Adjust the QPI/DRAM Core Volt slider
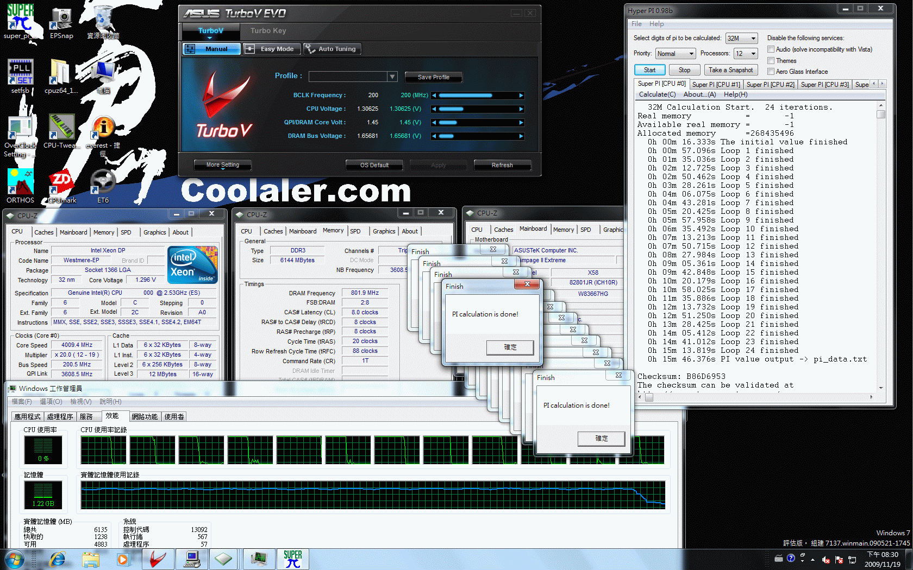Image resolution: width=913 pixels, height=570 pixels. (x=478, y=123)
